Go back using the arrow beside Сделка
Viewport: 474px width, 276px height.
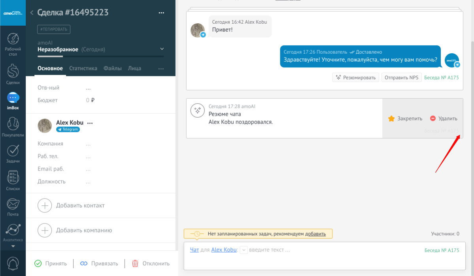pyautogui.click(x=32, y=13)
